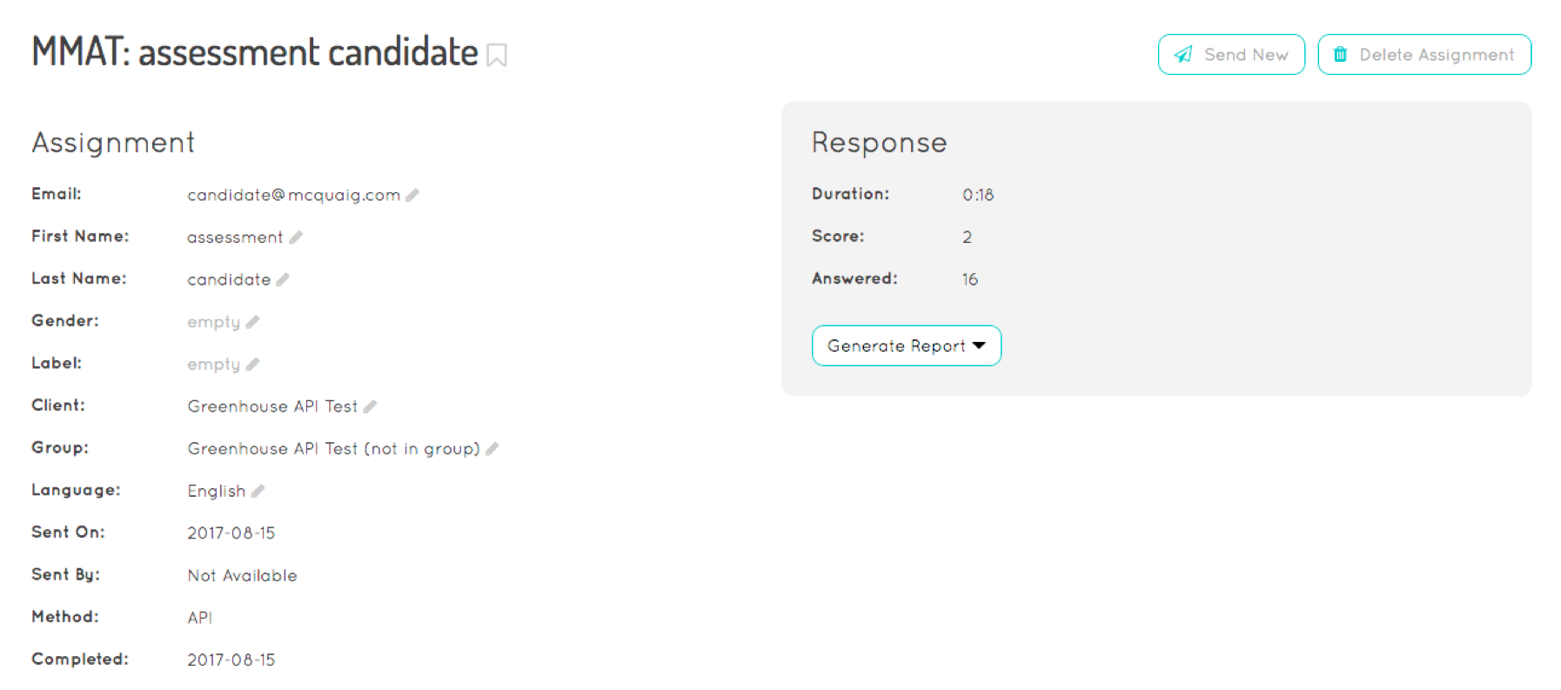The height and width of the screenshot is (690, 1561).
Task: Click the Send New button
Action: point(1231,55)
